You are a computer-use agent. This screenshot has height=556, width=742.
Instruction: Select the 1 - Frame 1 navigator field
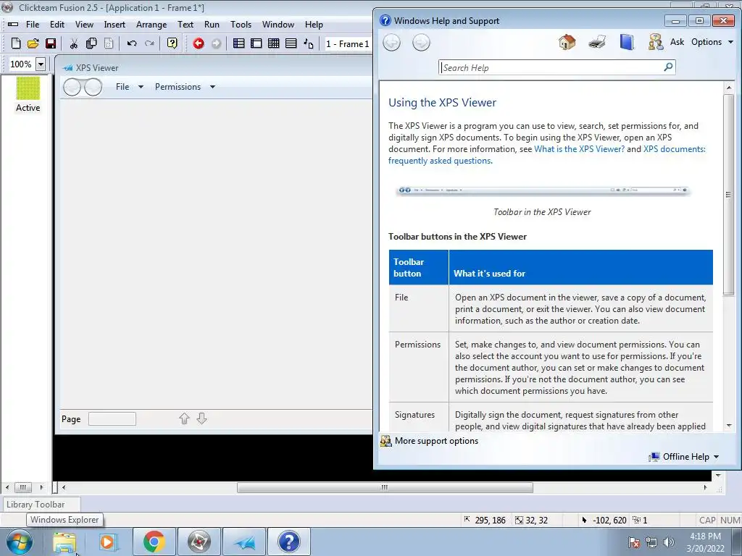(x=347, y=44)
